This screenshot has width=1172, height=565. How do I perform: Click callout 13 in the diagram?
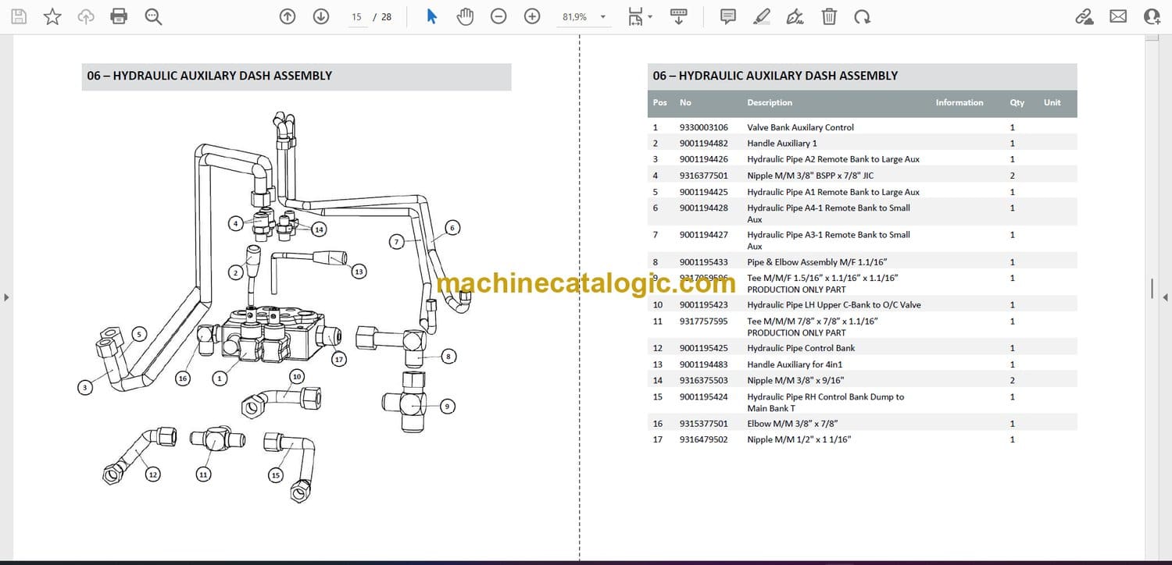pos(359,272)
